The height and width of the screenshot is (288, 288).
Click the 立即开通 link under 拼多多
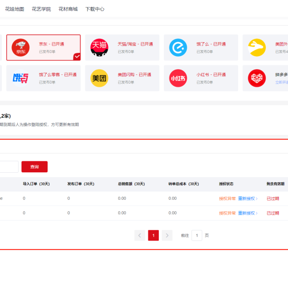click(x=282, y=82)
